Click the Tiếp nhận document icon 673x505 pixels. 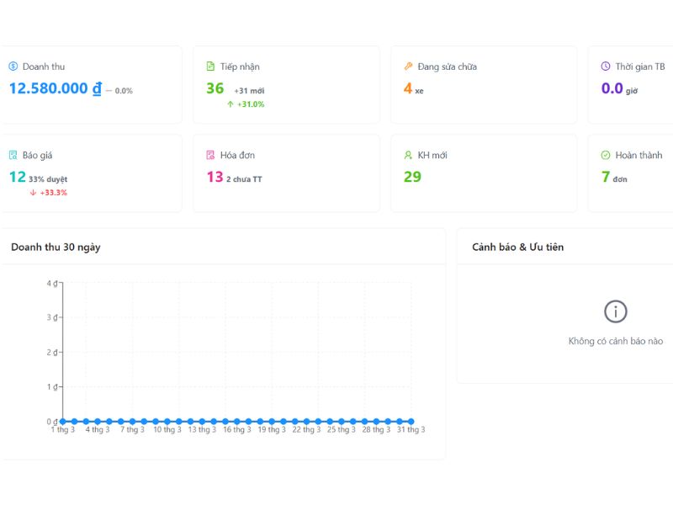click(x=210, y=66)
